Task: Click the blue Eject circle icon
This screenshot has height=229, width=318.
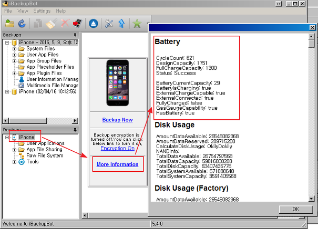Action: (x=93, y=24)
